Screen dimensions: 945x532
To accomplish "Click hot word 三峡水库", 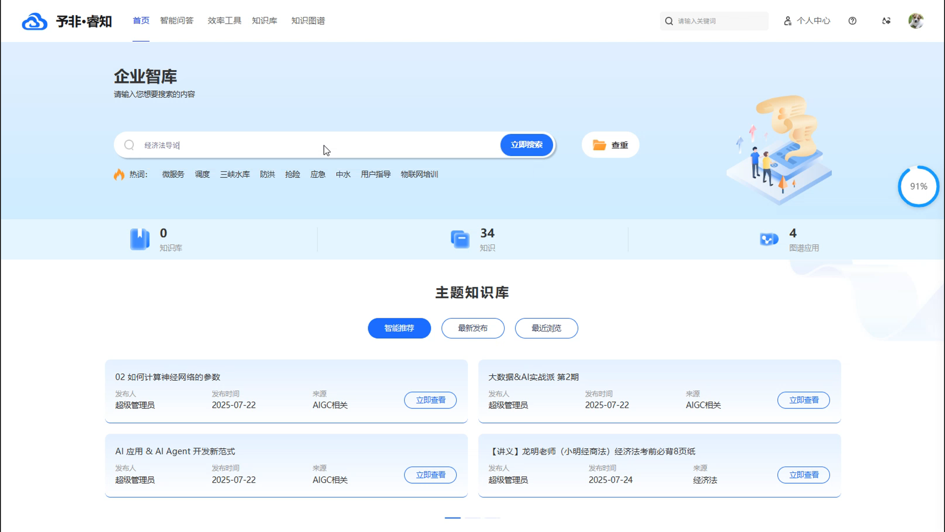I will click(235, 174).
